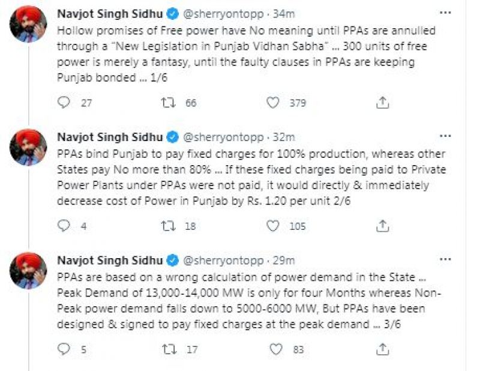480x371 pixels.
Task: Open Navjot Singh Sidhu profile from first tweet
Action: (x=109, y=13)
